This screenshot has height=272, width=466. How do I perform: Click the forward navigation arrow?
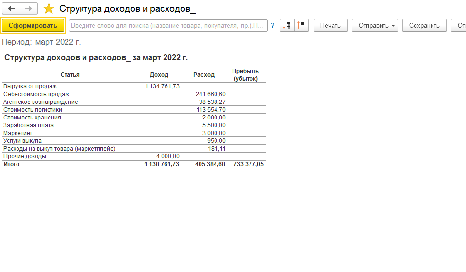29,9
